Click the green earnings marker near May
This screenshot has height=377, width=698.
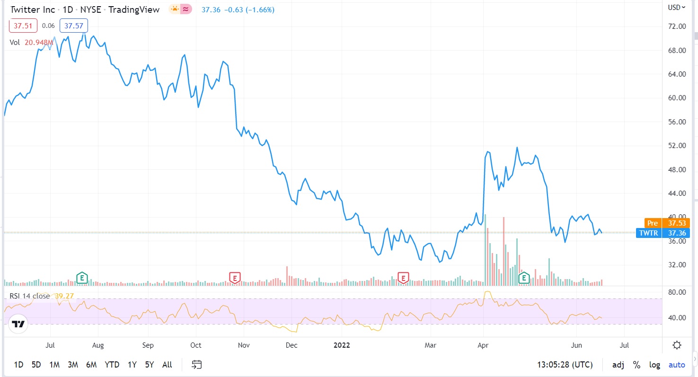click(x=524, y=278)
